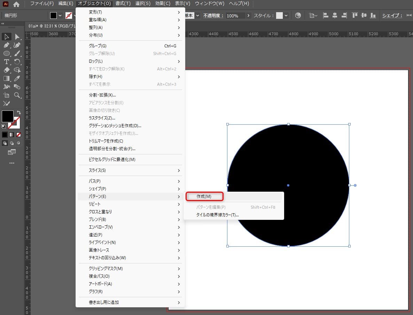413x315 pixels.
Task: Choose 作成(M) in the pattern submenu
Action: 204,197
